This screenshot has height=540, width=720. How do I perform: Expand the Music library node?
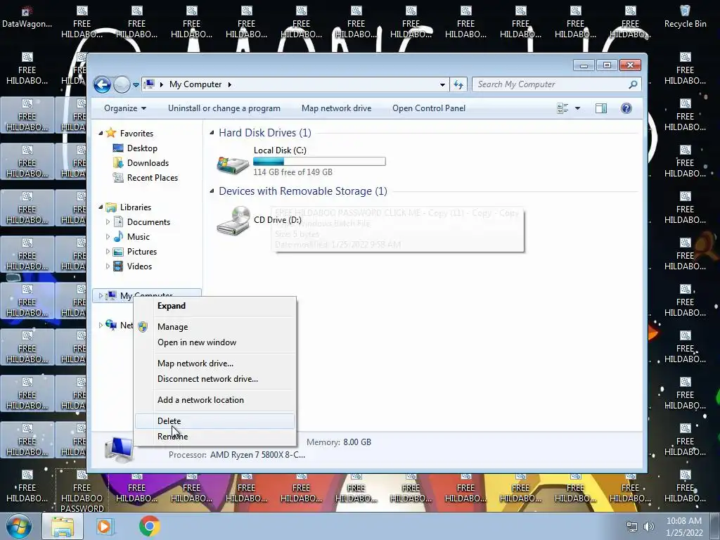coord(108,237)
